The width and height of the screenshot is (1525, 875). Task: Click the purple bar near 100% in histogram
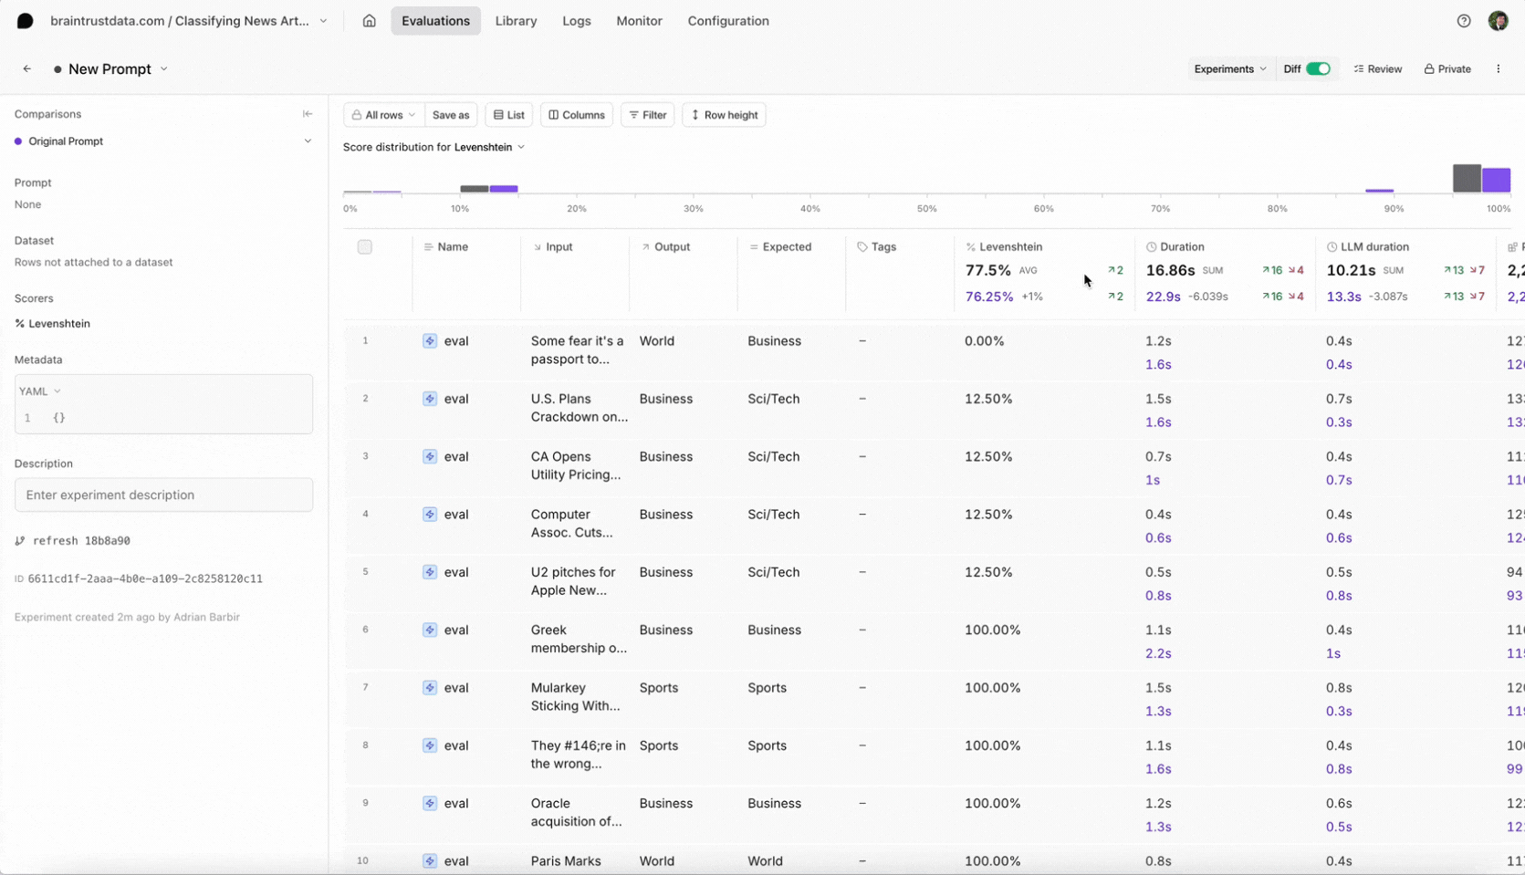1496,180
